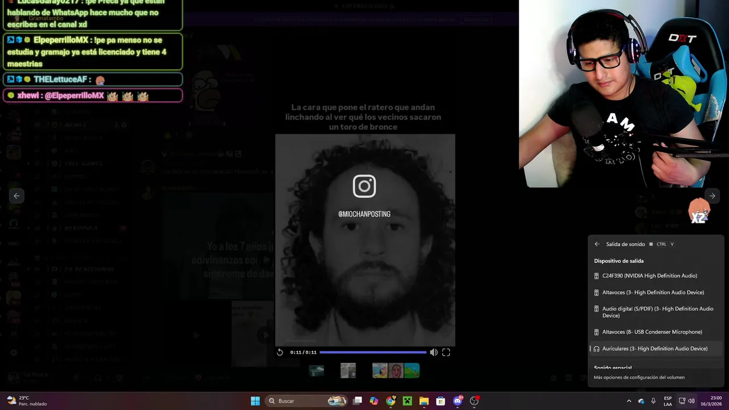Open File Explorer from the taskbar
The image size is (729, 410).
coord(424,401)
